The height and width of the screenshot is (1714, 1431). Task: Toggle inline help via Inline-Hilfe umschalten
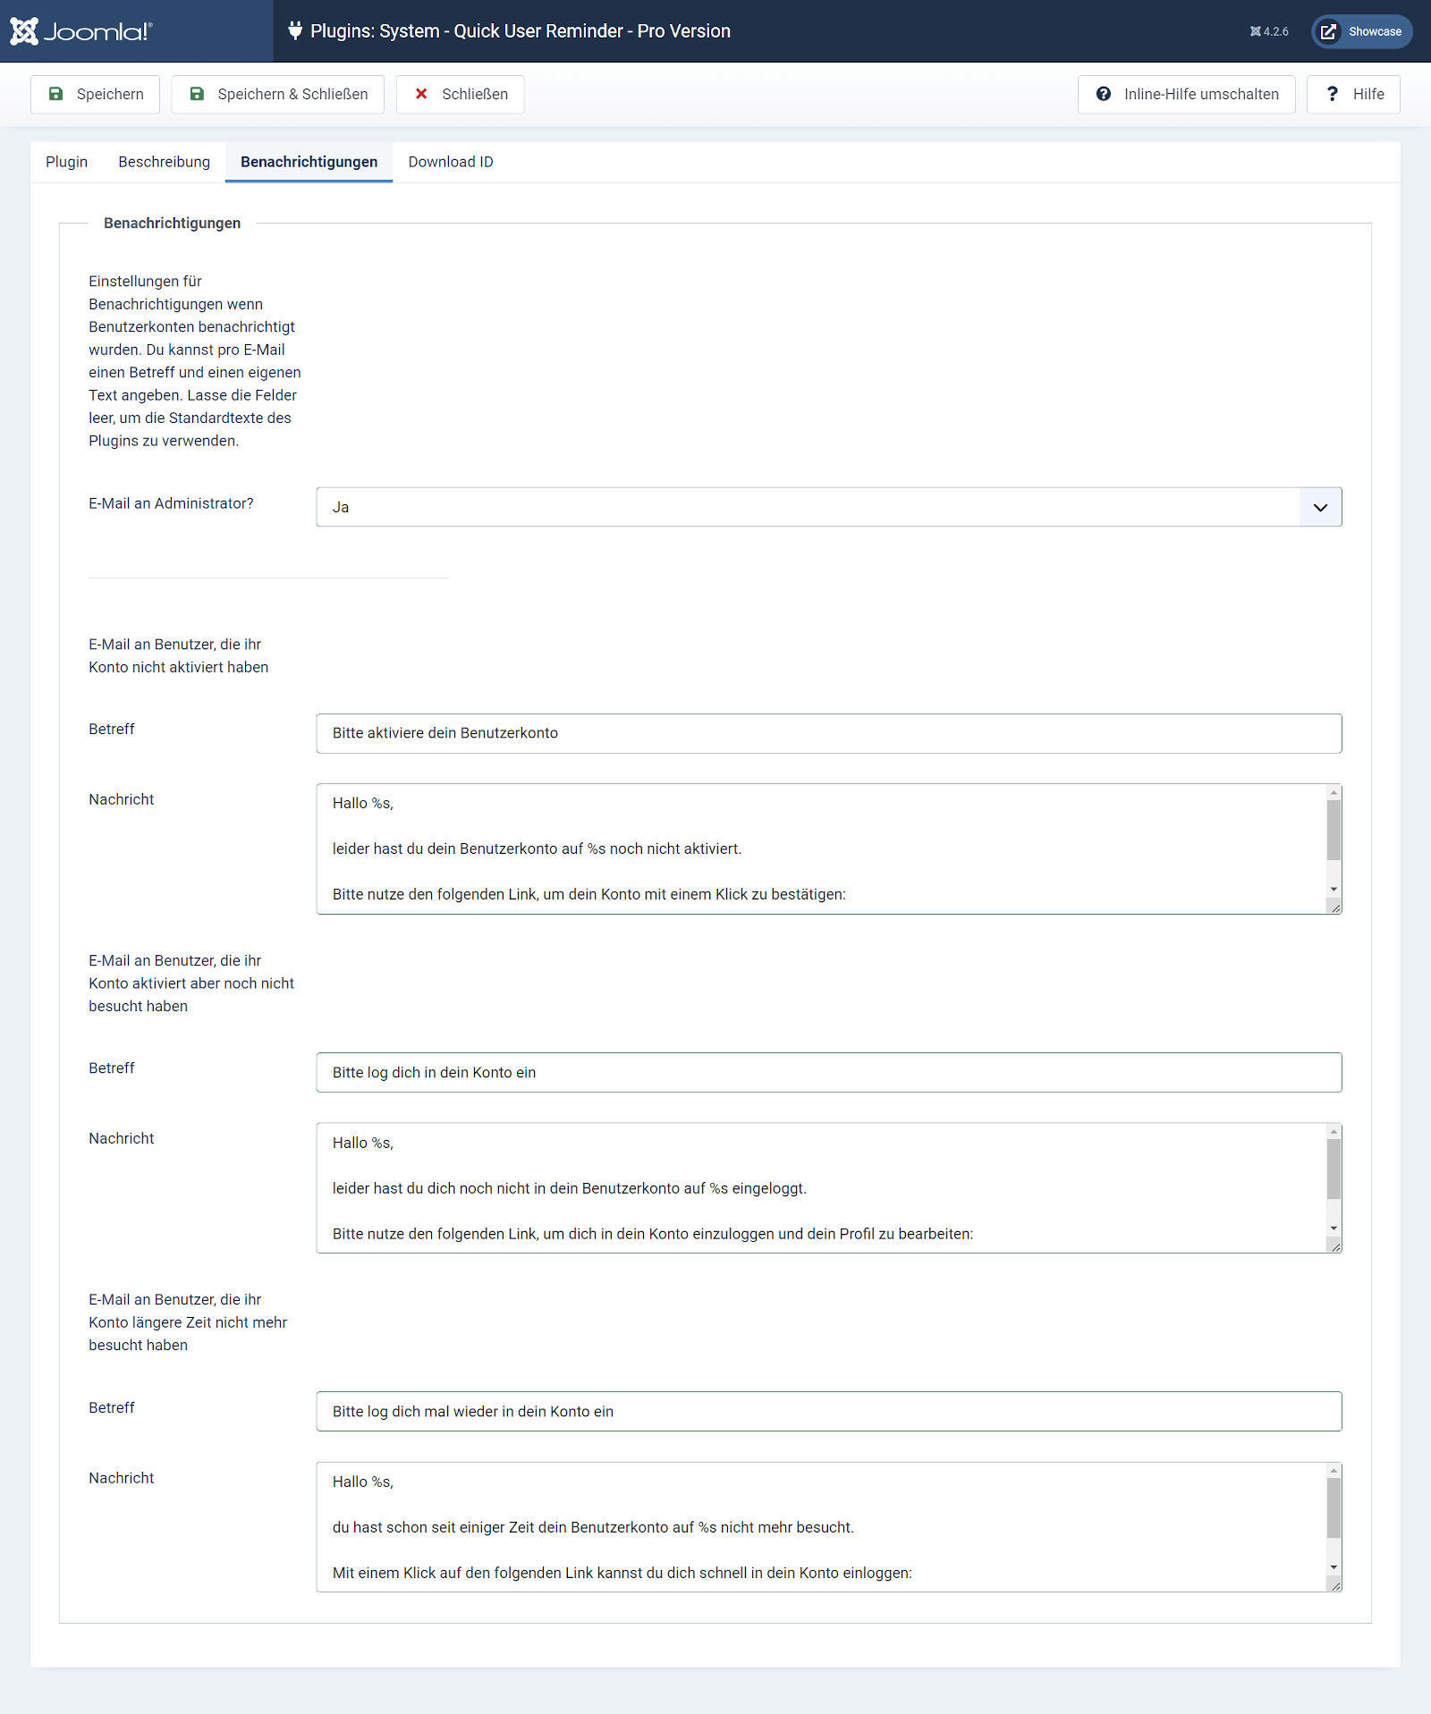coord(1187,94)
